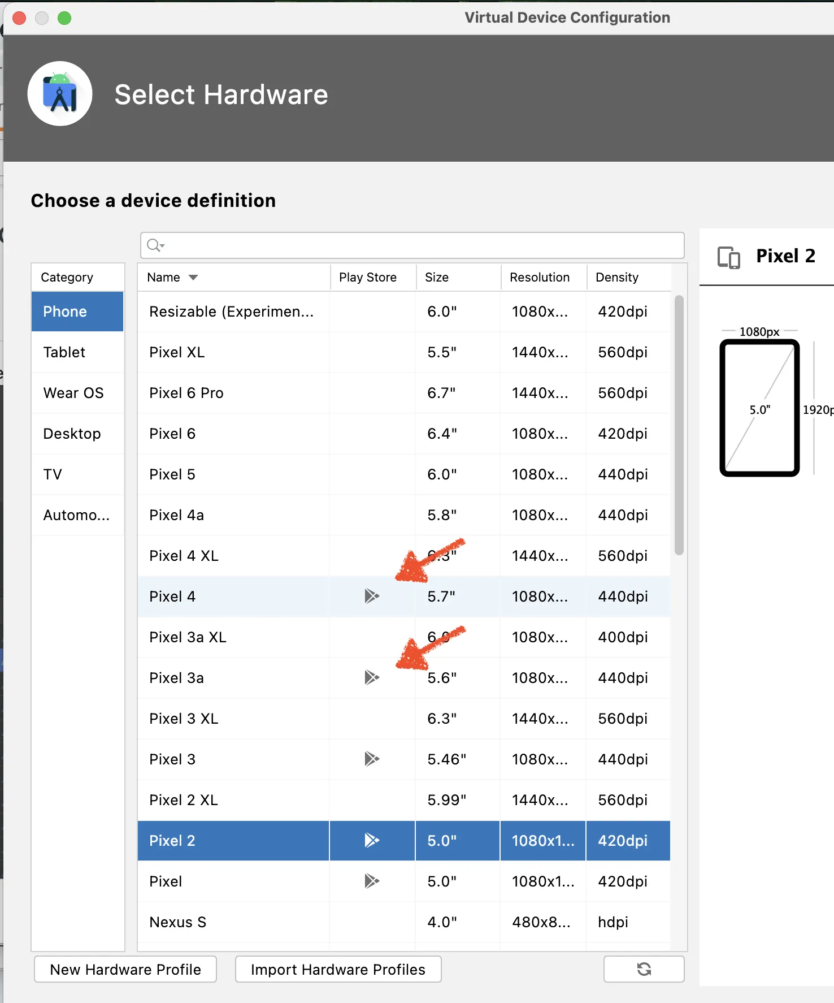Select the Pixel 6 Pro device row
The width and height of the screenshot is (834, 1003).
point(404,393)
